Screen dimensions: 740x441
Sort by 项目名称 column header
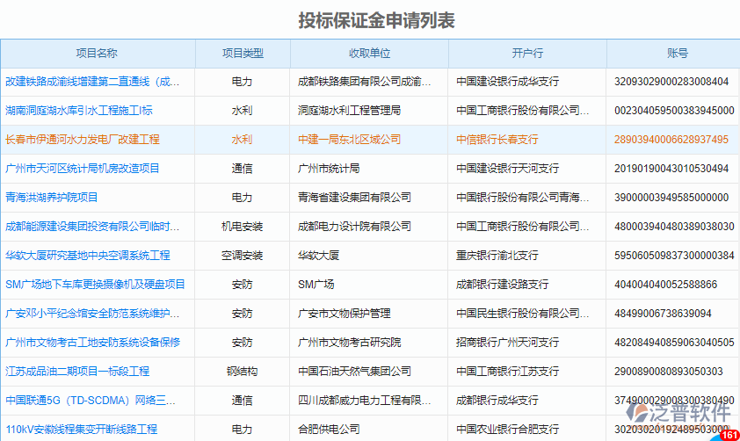97,54
